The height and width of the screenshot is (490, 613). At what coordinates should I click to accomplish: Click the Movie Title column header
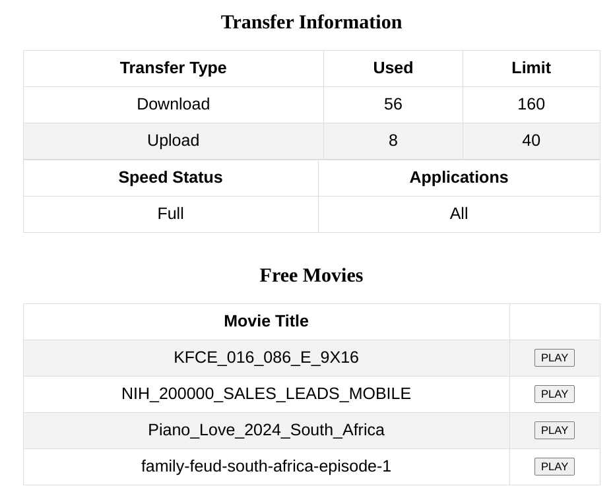[x=266, y=321]
